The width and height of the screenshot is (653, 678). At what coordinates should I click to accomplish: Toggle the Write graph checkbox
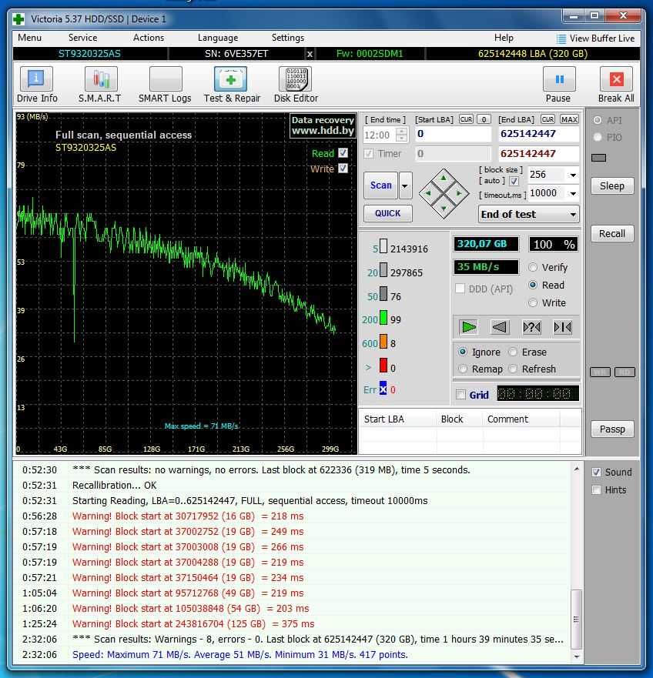(x=343, y=169)
